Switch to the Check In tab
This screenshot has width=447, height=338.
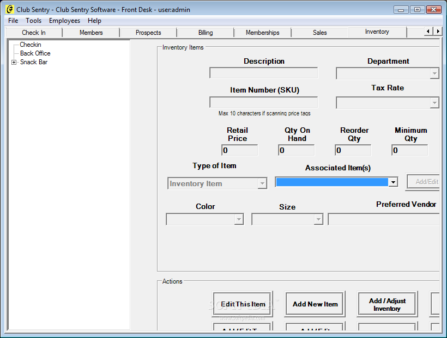(34, 33)
